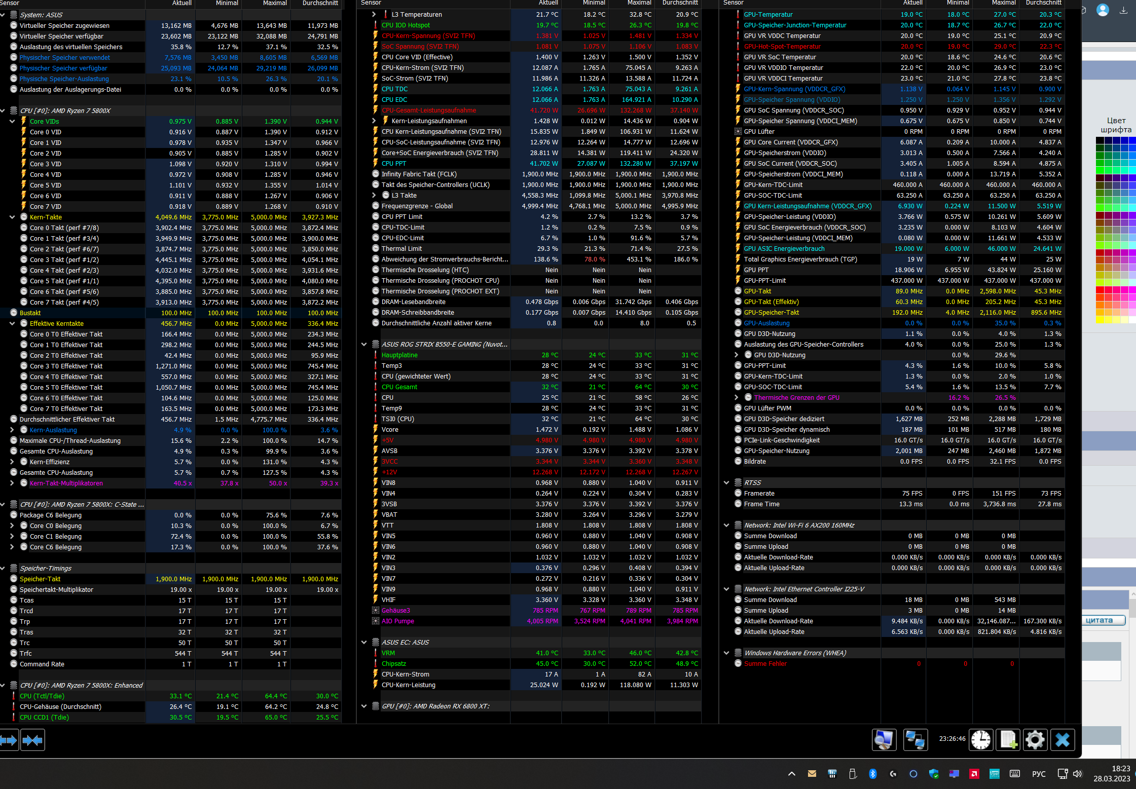The image size is (1136, 789).
Task: Click the logging sheet with plus icon
Action: 1008,740
